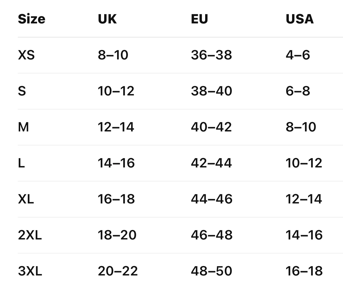The image size is (343, 298).
Task: Click UK size 8–10 cell
Action: (x=113, y=55)
